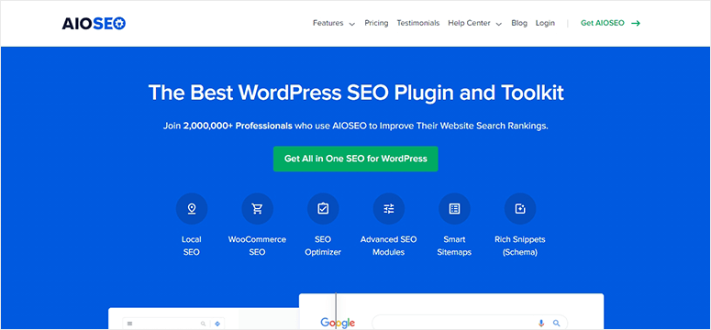
Task: Click the Advanced SEO Modules sliders icon
Action: pos(389,208)
